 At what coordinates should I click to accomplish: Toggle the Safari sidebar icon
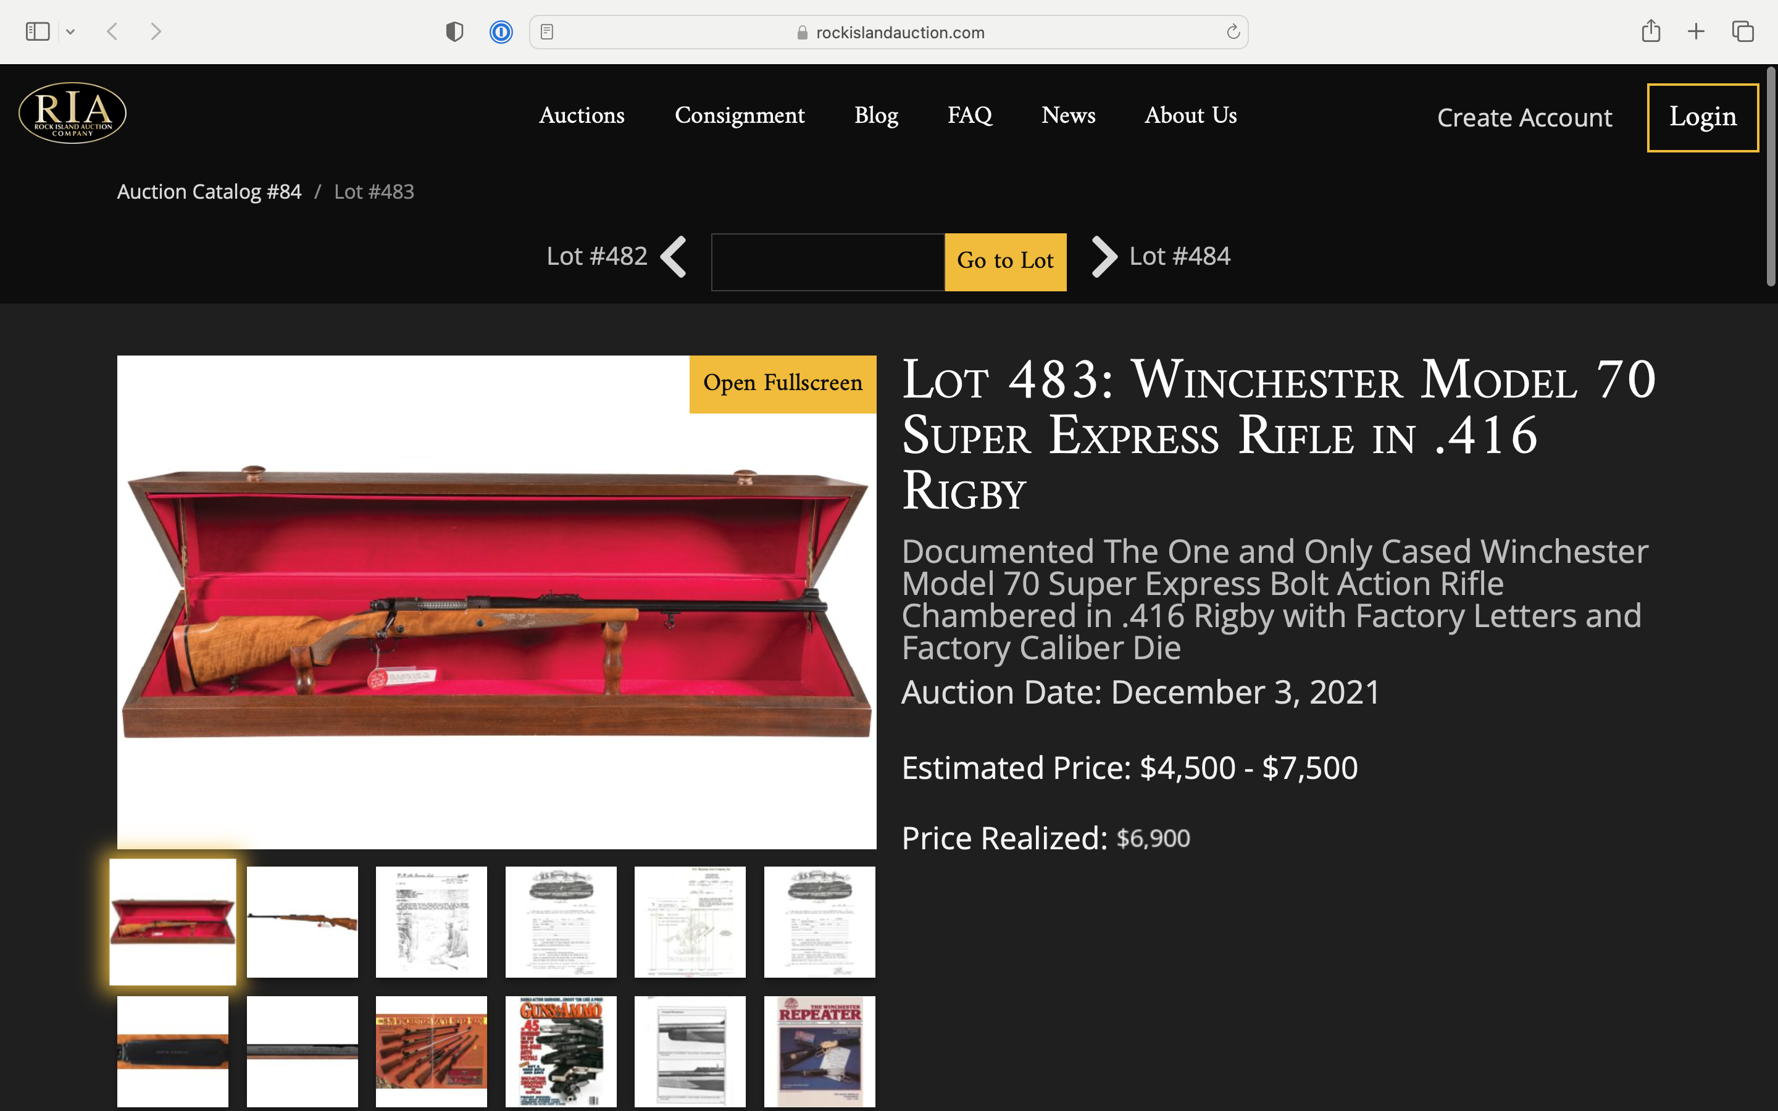[x=38, y=31]
